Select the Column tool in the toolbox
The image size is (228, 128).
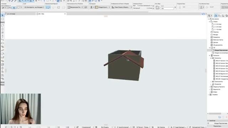click(2, 36)
